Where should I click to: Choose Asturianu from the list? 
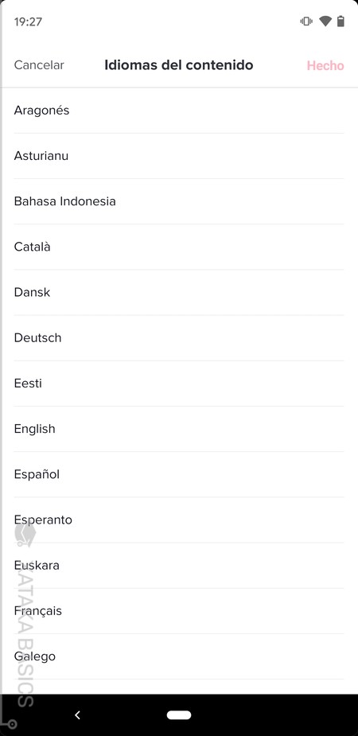pyautogui.click(x=179, y=156)
